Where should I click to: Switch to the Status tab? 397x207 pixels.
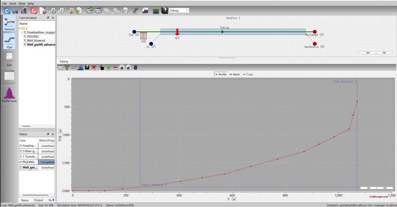pos(25,200)
